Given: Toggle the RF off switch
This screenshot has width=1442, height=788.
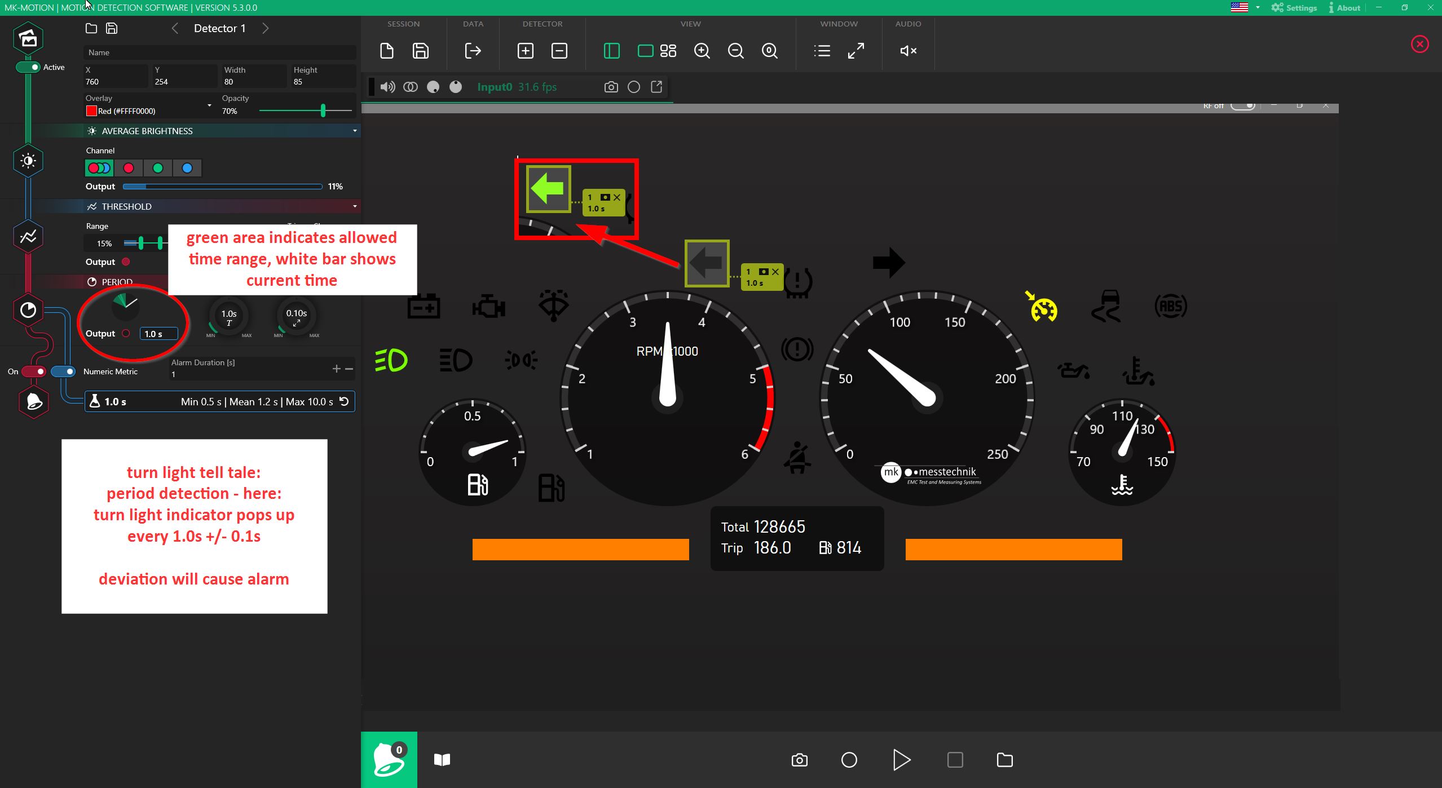Looking at the screenshot, I should point(1242,106).
